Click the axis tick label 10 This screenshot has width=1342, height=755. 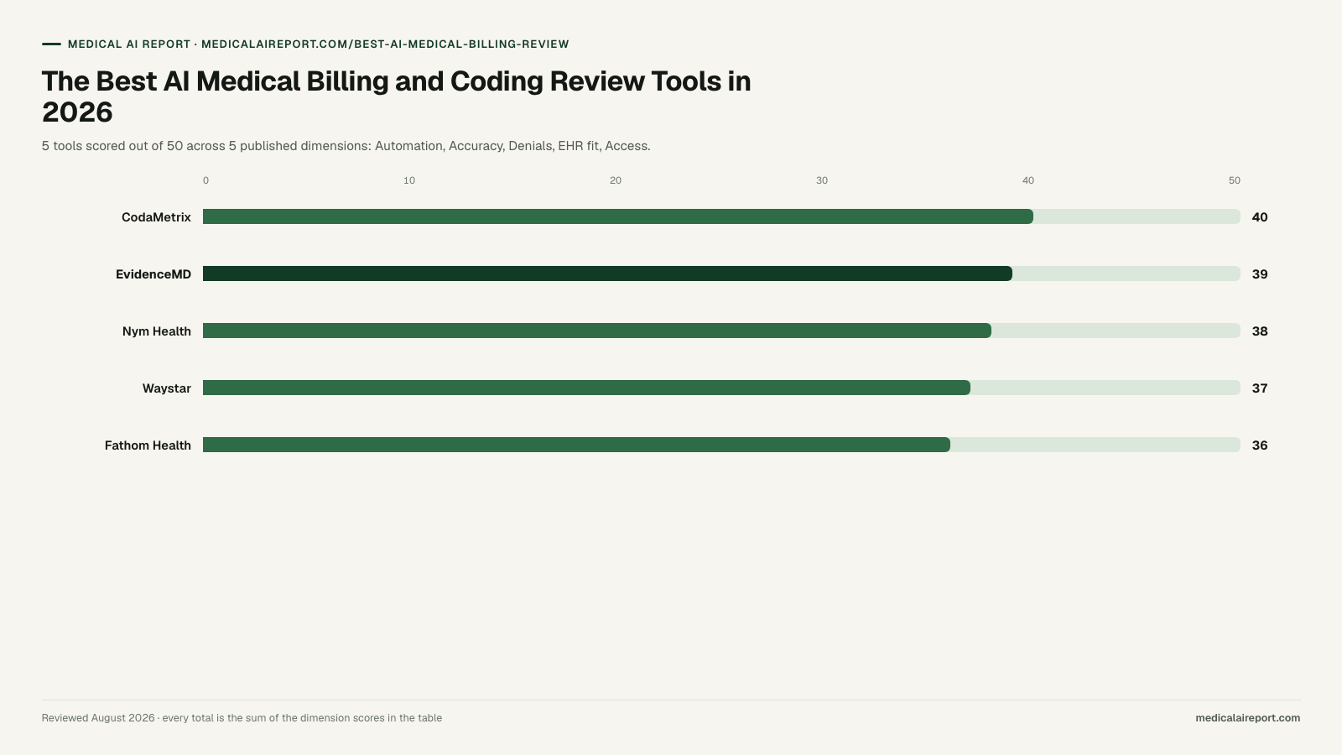click(409, 180)
